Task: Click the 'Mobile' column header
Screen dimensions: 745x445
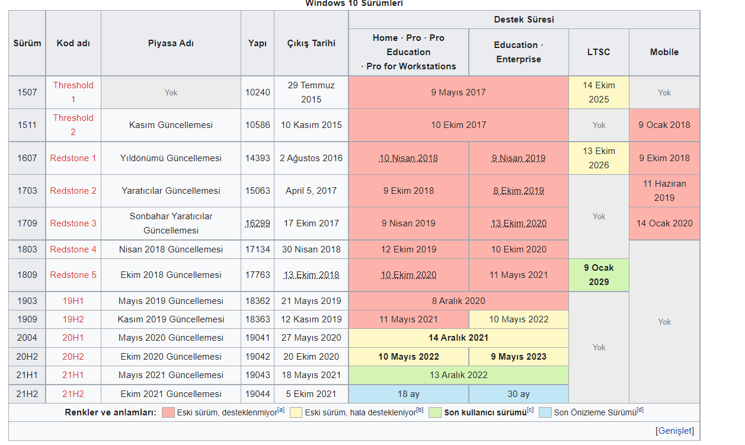Action: [x=664, y=52]
